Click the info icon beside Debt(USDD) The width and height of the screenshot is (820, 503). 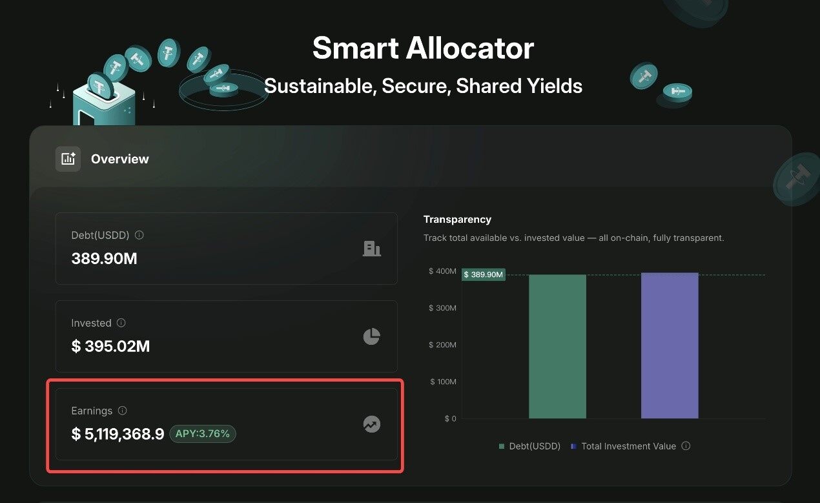point(139,235)
